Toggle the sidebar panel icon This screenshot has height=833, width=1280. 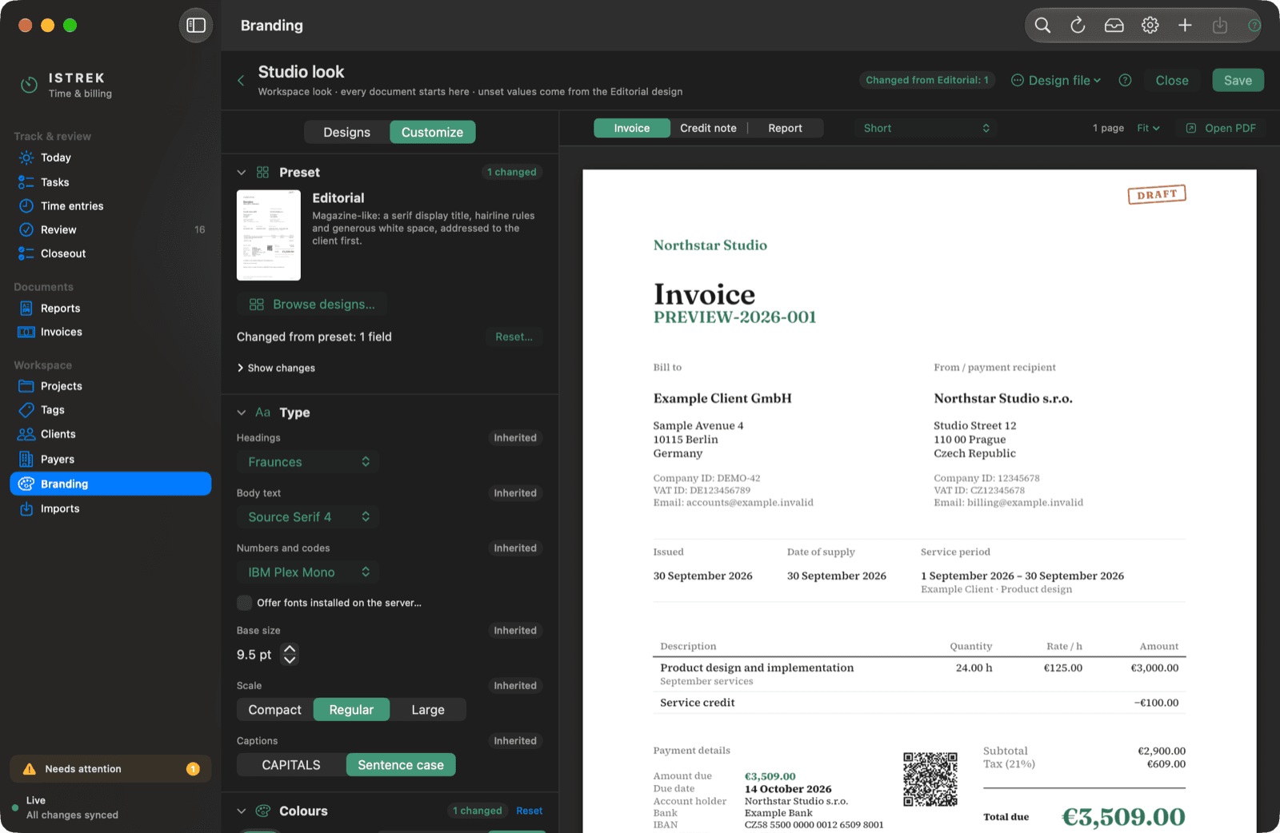[x=196, y=26]
